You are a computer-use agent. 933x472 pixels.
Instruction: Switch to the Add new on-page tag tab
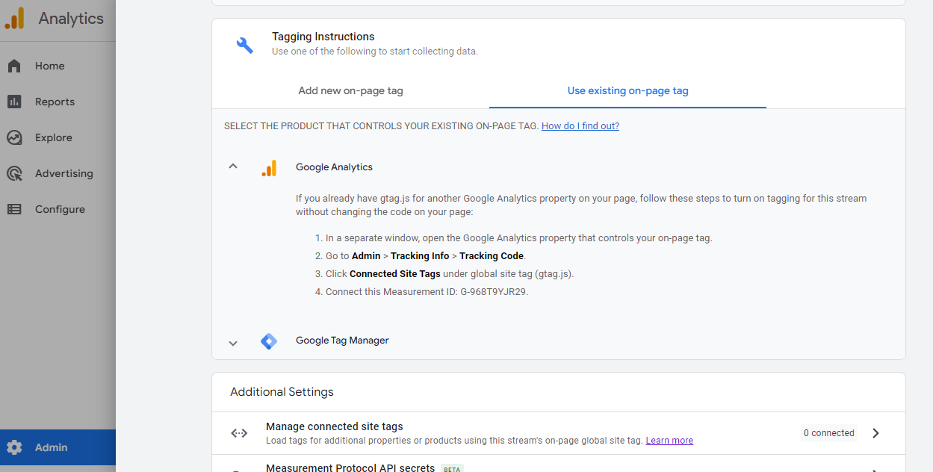[x=350, y=90]
